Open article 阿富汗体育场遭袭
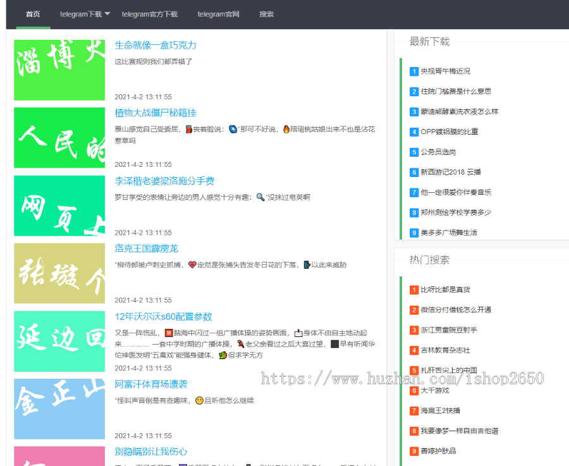The height and width of the screenshot is (466, 569). [151, 384]
